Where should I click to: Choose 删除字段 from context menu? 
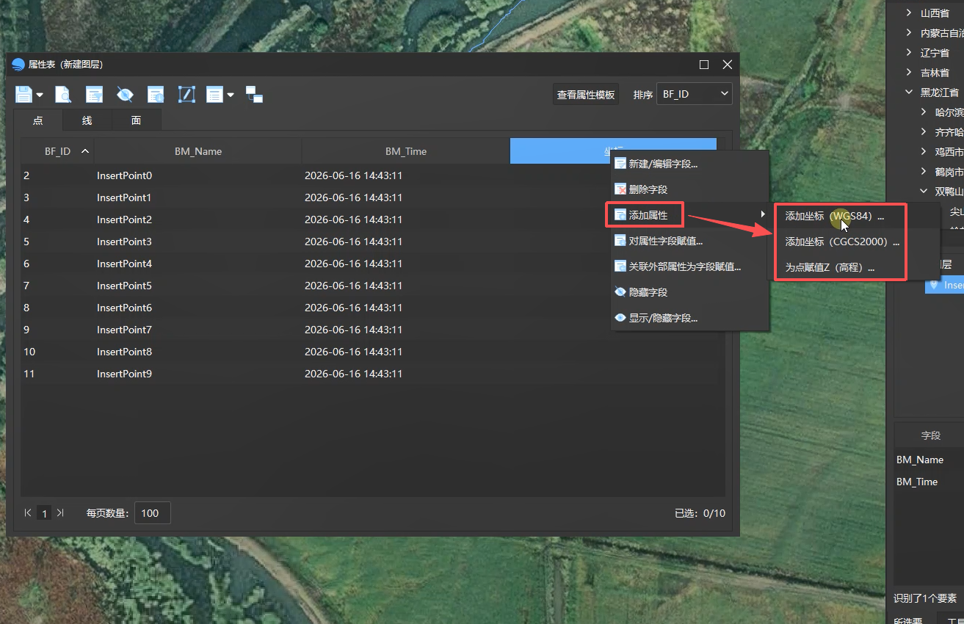[689, 189]
